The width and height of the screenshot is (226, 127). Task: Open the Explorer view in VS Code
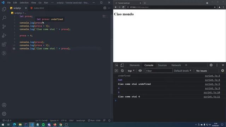tap(4, 9)
